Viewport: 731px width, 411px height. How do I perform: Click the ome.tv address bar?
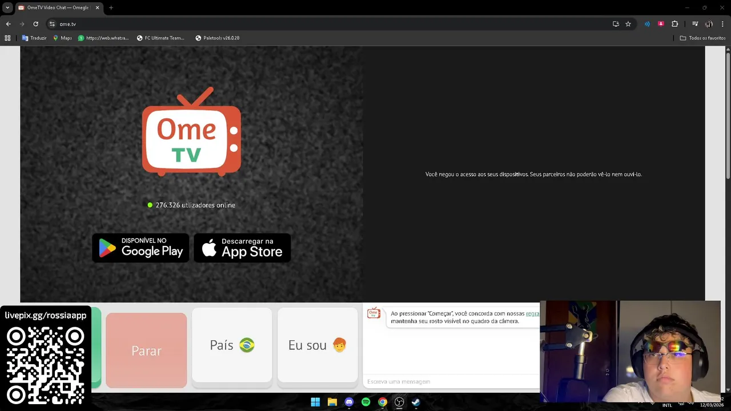pyautogui.click(x=331, y=24)
